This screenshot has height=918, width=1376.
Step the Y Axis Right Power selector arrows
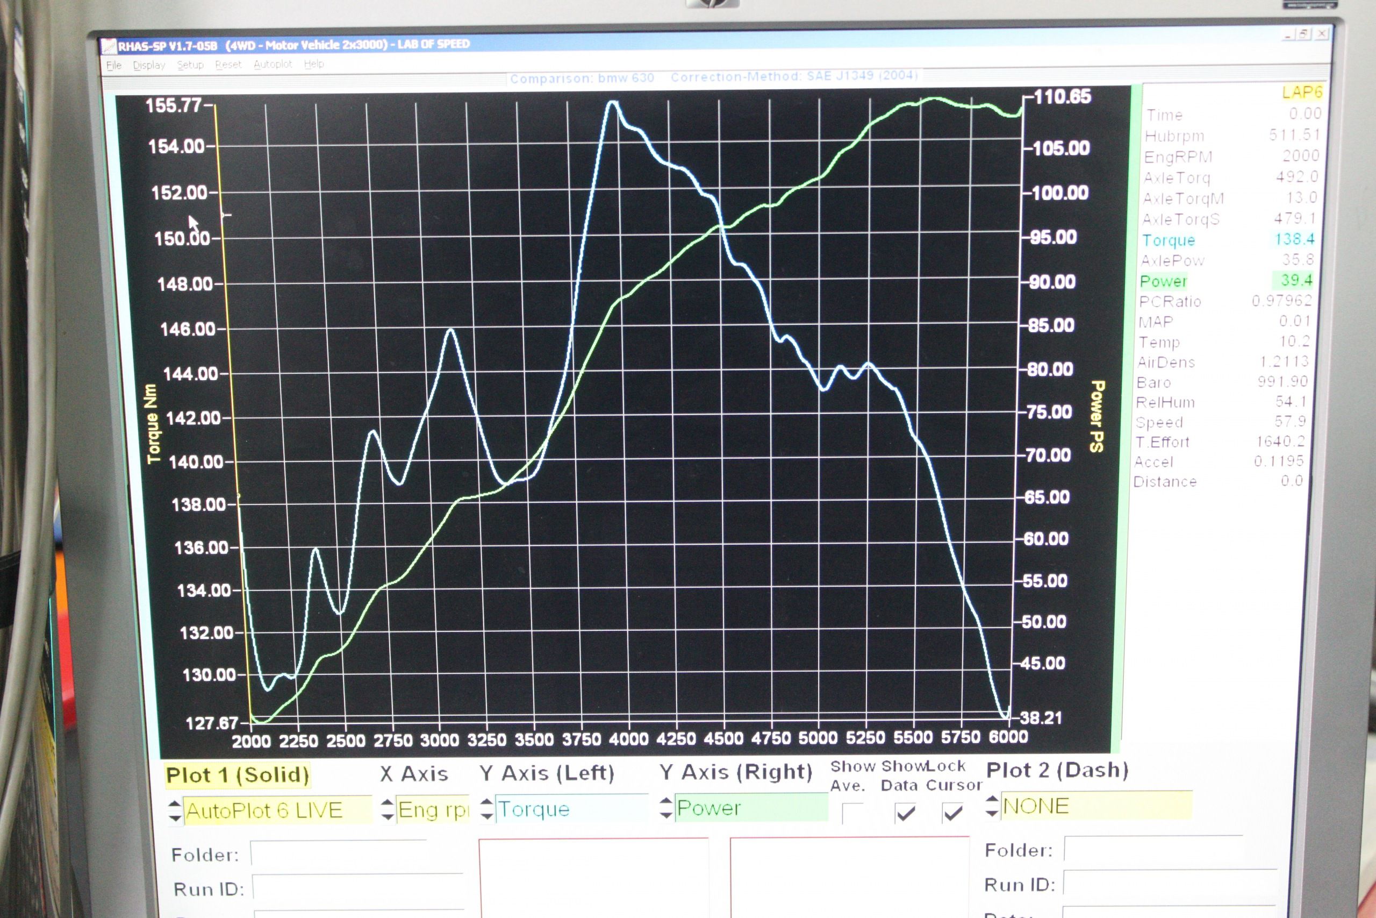666,807
